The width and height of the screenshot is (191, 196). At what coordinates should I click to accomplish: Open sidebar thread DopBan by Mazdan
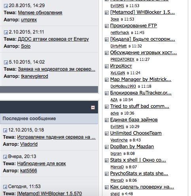[132, 147]
